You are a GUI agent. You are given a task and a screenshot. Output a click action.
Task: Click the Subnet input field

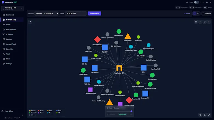tap(76, 13)
